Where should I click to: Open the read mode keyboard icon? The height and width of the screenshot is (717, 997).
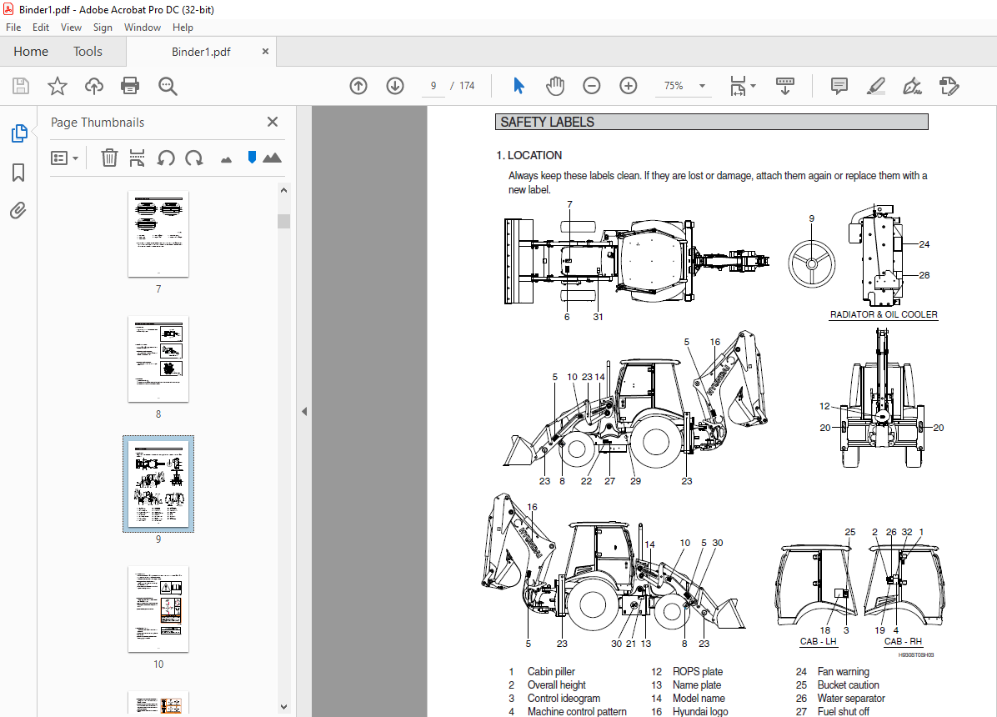point(785,86)
